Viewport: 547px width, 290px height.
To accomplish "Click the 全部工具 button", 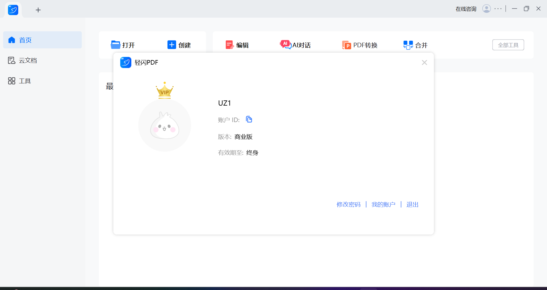I will (x=508, y=45).
